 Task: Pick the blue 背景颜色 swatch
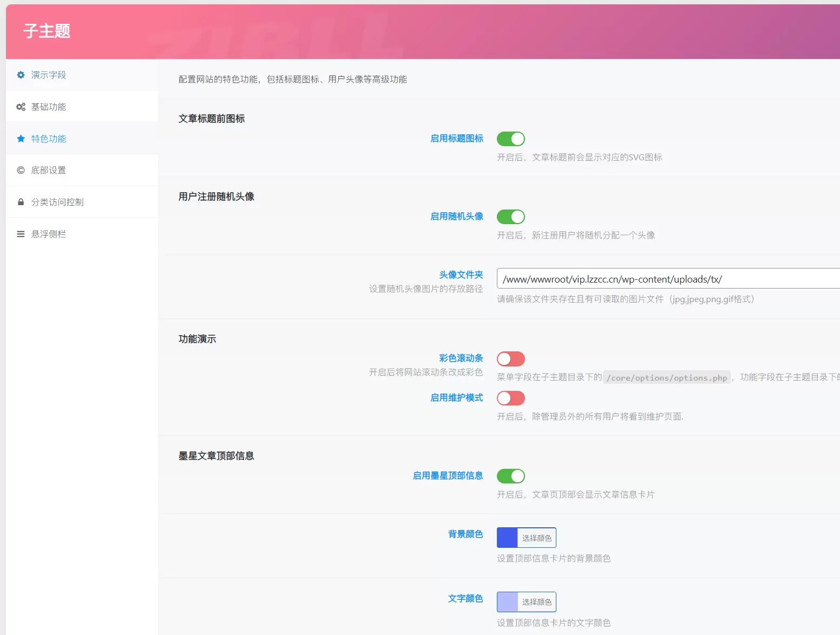[507, 538]
